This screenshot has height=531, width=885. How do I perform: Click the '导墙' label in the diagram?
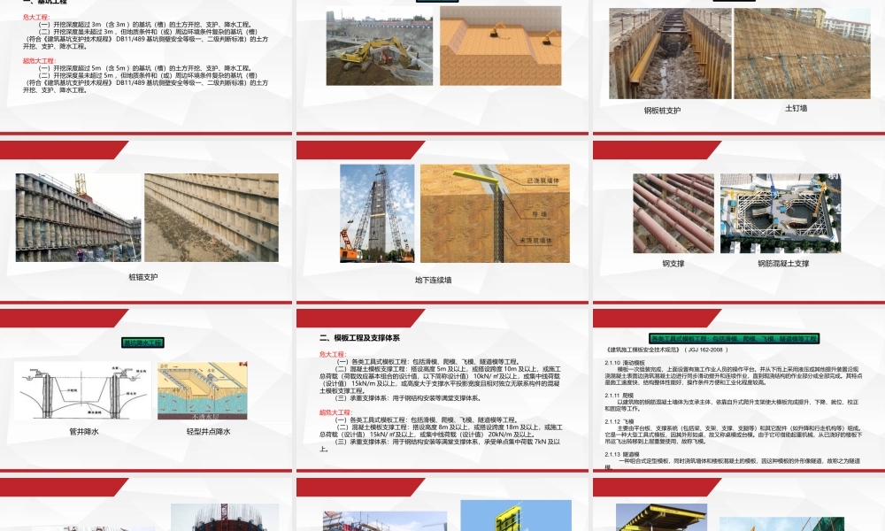pyautogui.click(x=540, y=214)
